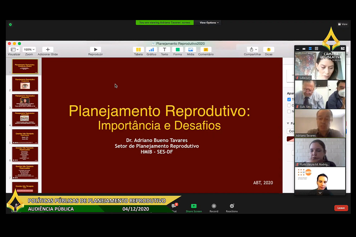Click the Adicionar Slide plus button
Image resolution: width=356 pixels, height=237 pixels.
(x=48, y=50)
